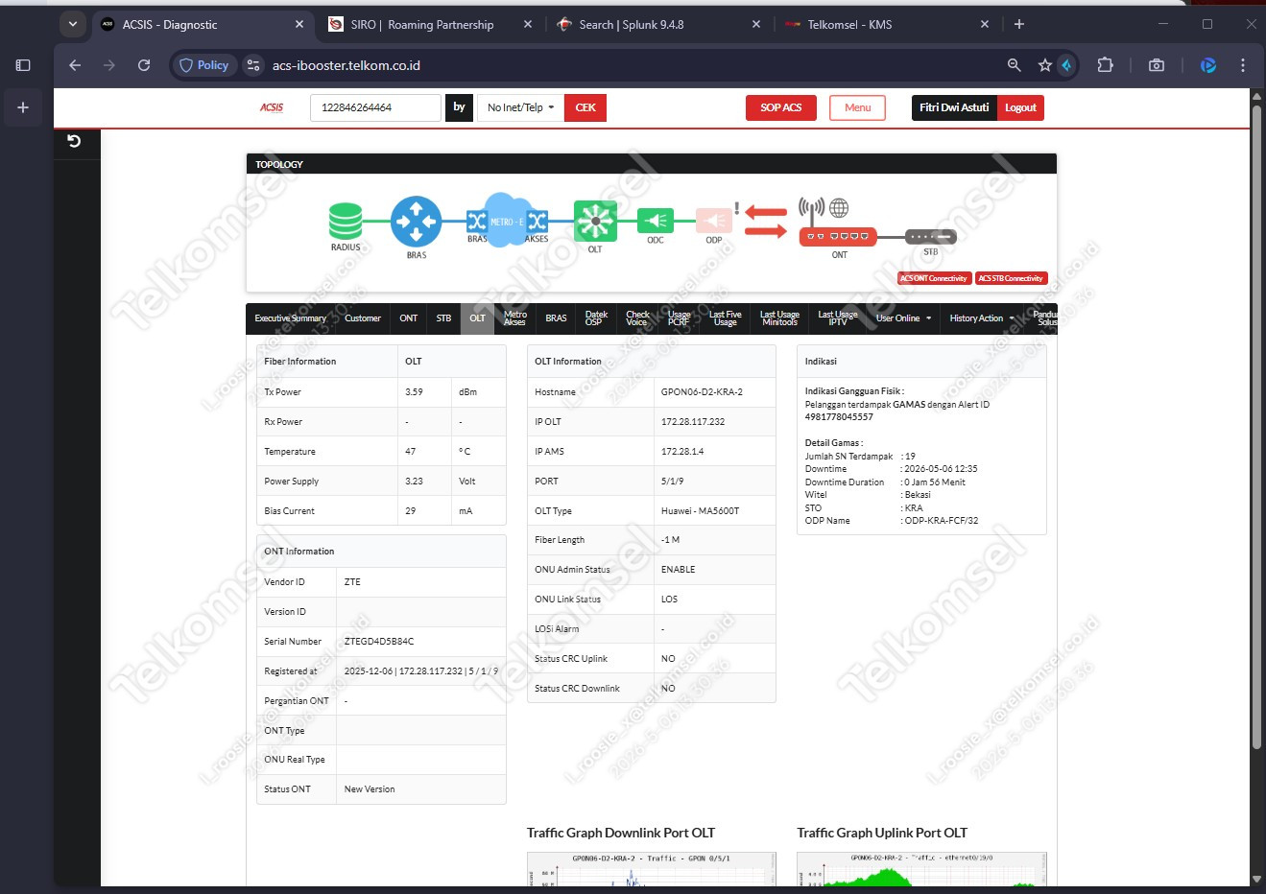Open the Traffic Graph Downlink Port OLT image
This screenshot has width=1266, height=894.
click(652, 869)
